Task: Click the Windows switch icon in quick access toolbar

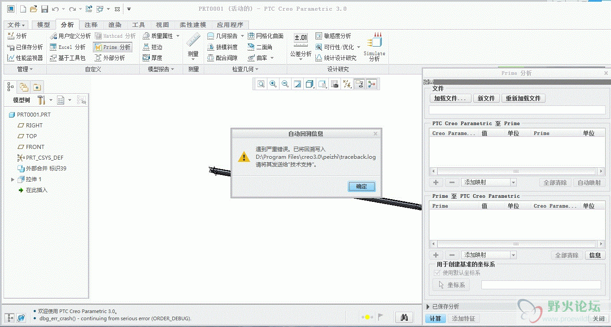Action: 100,9
